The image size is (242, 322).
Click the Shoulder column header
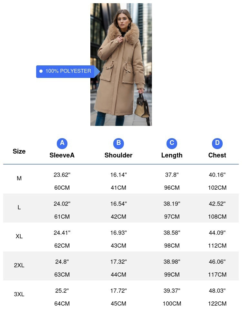pyautogui.click(x=118, y=155)
